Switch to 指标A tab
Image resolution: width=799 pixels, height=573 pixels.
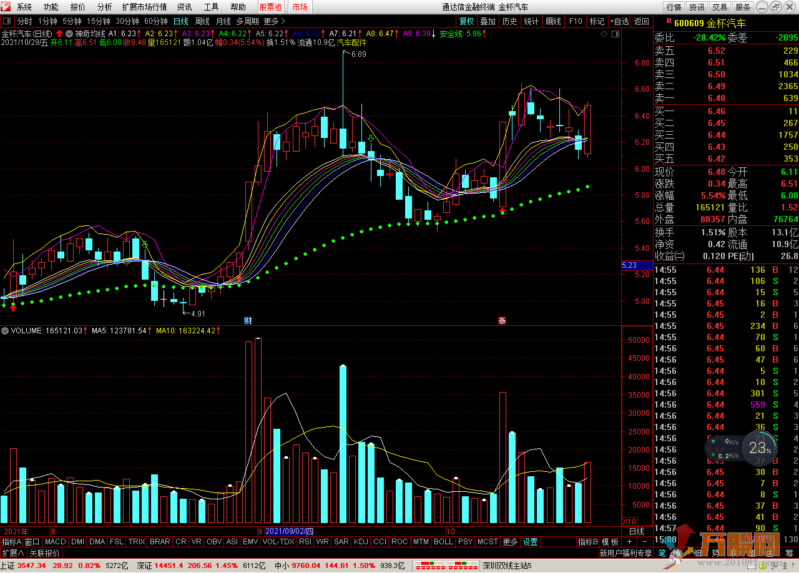11,542
